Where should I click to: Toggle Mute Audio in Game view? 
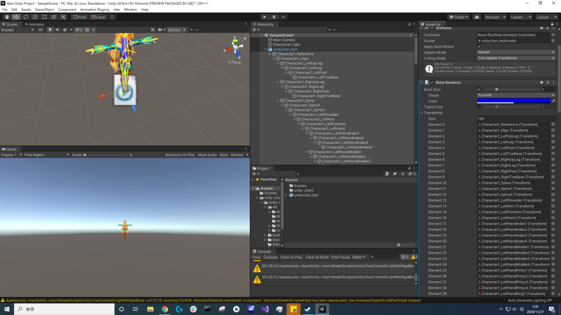coord(208,155)
